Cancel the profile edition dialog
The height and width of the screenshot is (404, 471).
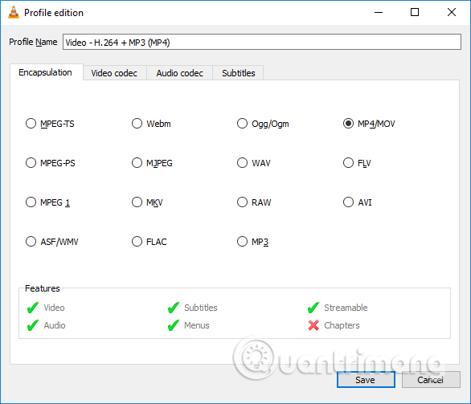[x=431, y=380]
